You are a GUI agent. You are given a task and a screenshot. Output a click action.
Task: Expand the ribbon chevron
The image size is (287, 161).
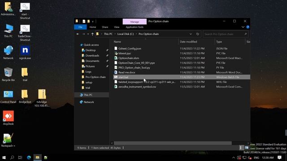point(243,27)
